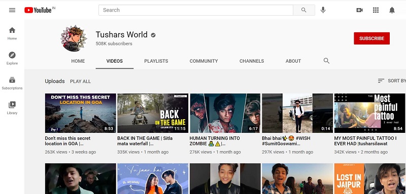Open 'HUMAN TURNING INTO ZOMBIE' video title
The width and height of the screenshot is (406, 194).
pyautogui.click(x=215, y=141)
